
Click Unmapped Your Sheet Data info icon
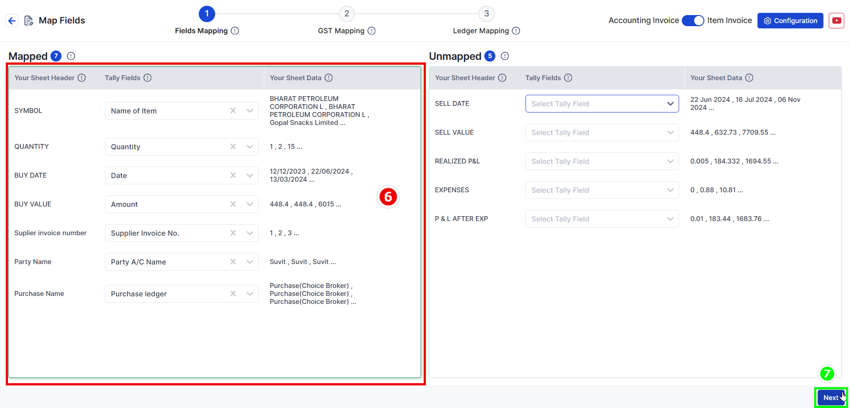coord(749,78)
